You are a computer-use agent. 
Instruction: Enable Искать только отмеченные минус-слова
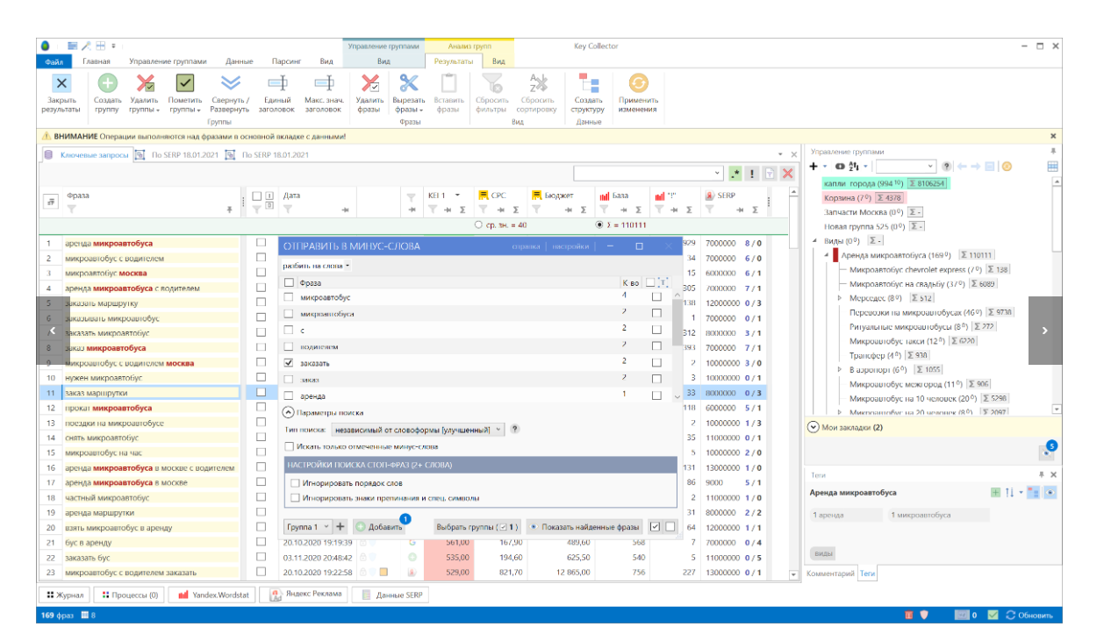pyautogui.click(x=289, y=447)
